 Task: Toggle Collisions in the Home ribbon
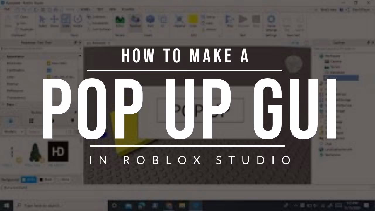click(97, 17)
